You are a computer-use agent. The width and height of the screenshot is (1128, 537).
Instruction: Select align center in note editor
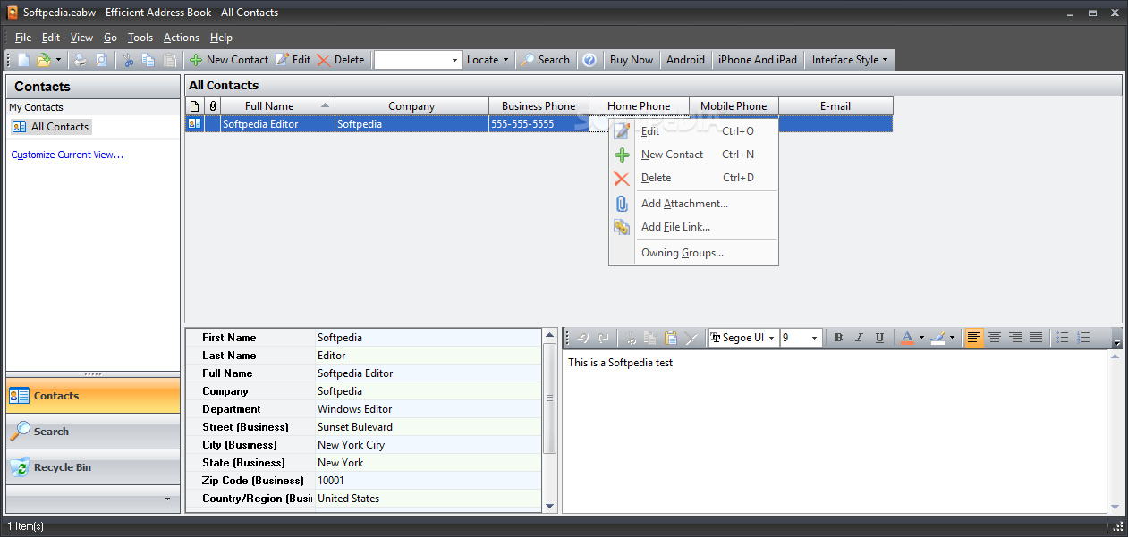[x=994, y=338]
